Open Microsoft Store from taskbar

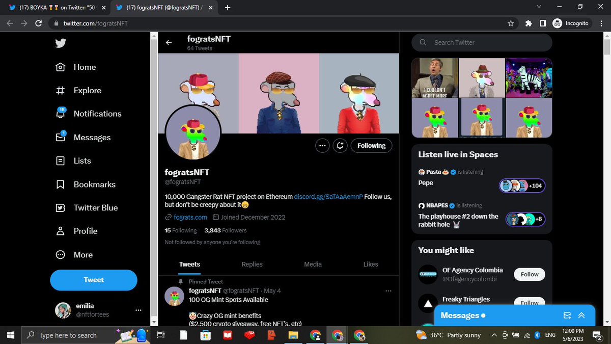pos(205,335)
